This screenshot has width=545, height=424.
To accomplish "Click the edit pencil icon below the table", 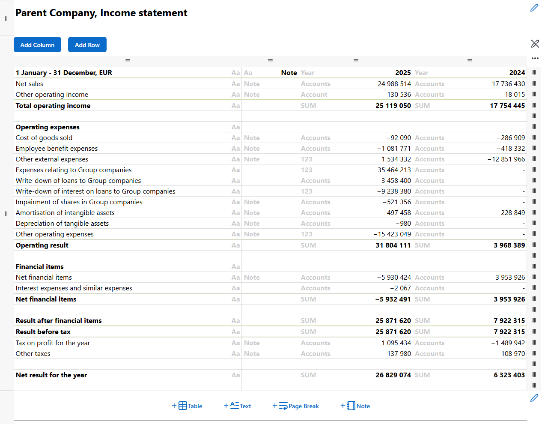I will click(x=534, y=398).
